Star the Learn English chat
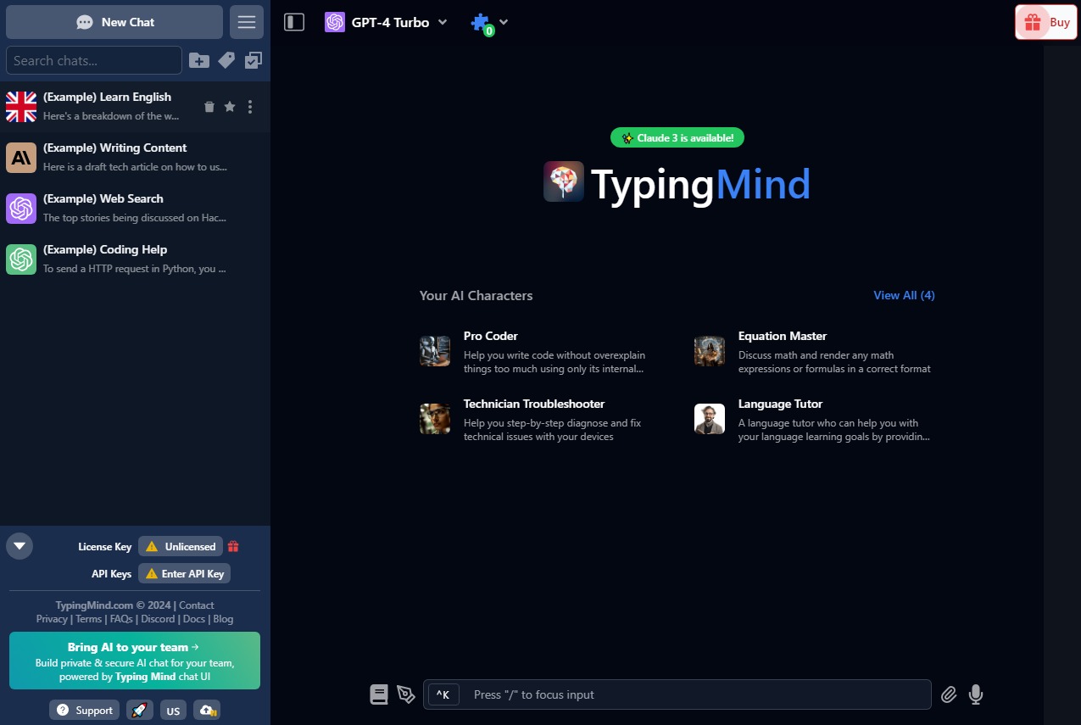1081x725 pixels. click(x=230, y=107)
